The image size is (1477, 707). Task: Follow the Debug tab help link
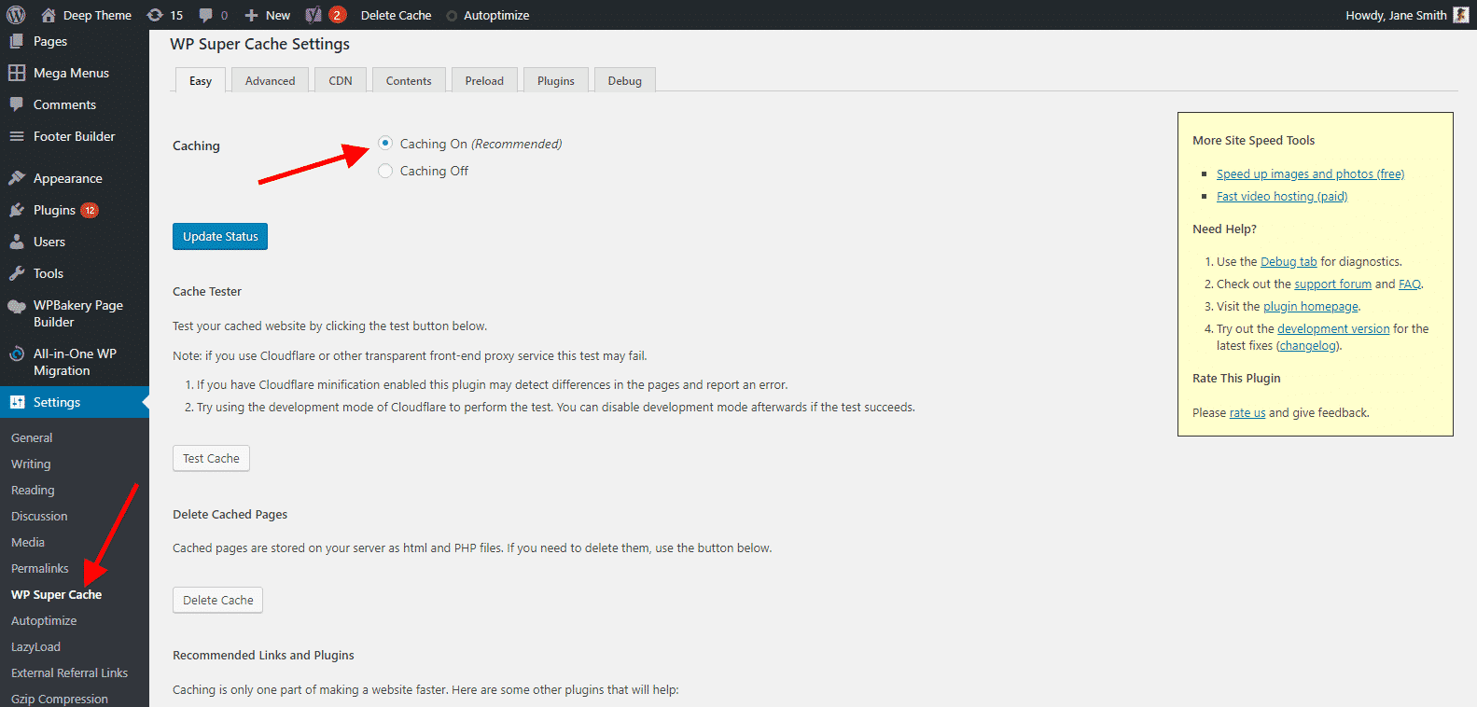1289,261
